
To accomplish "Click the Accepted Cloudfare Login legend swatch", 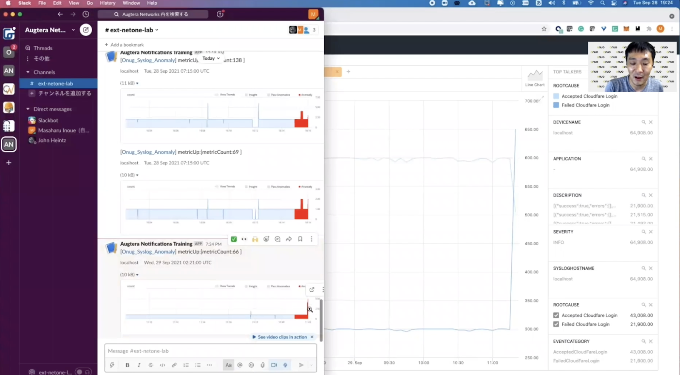I will 556,96.
